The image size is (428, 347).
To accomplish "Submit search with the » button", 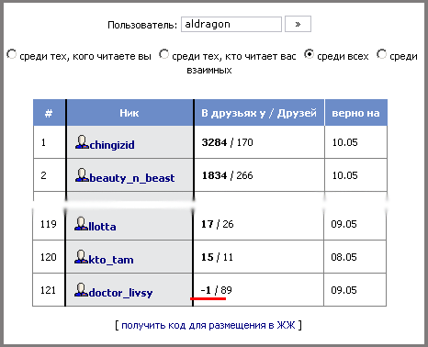I will pos(298,24).
